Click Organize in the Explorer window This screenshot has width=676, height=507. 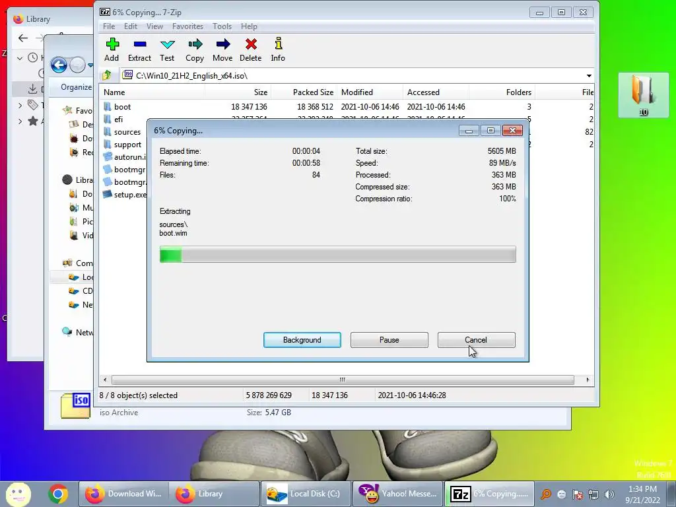[x=77, y=87]
